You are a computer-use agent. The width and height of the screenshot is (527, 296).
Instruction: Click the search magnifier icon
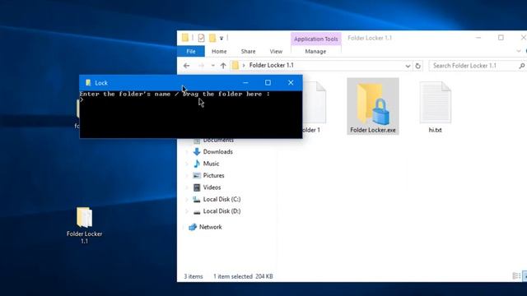point(521,66)
